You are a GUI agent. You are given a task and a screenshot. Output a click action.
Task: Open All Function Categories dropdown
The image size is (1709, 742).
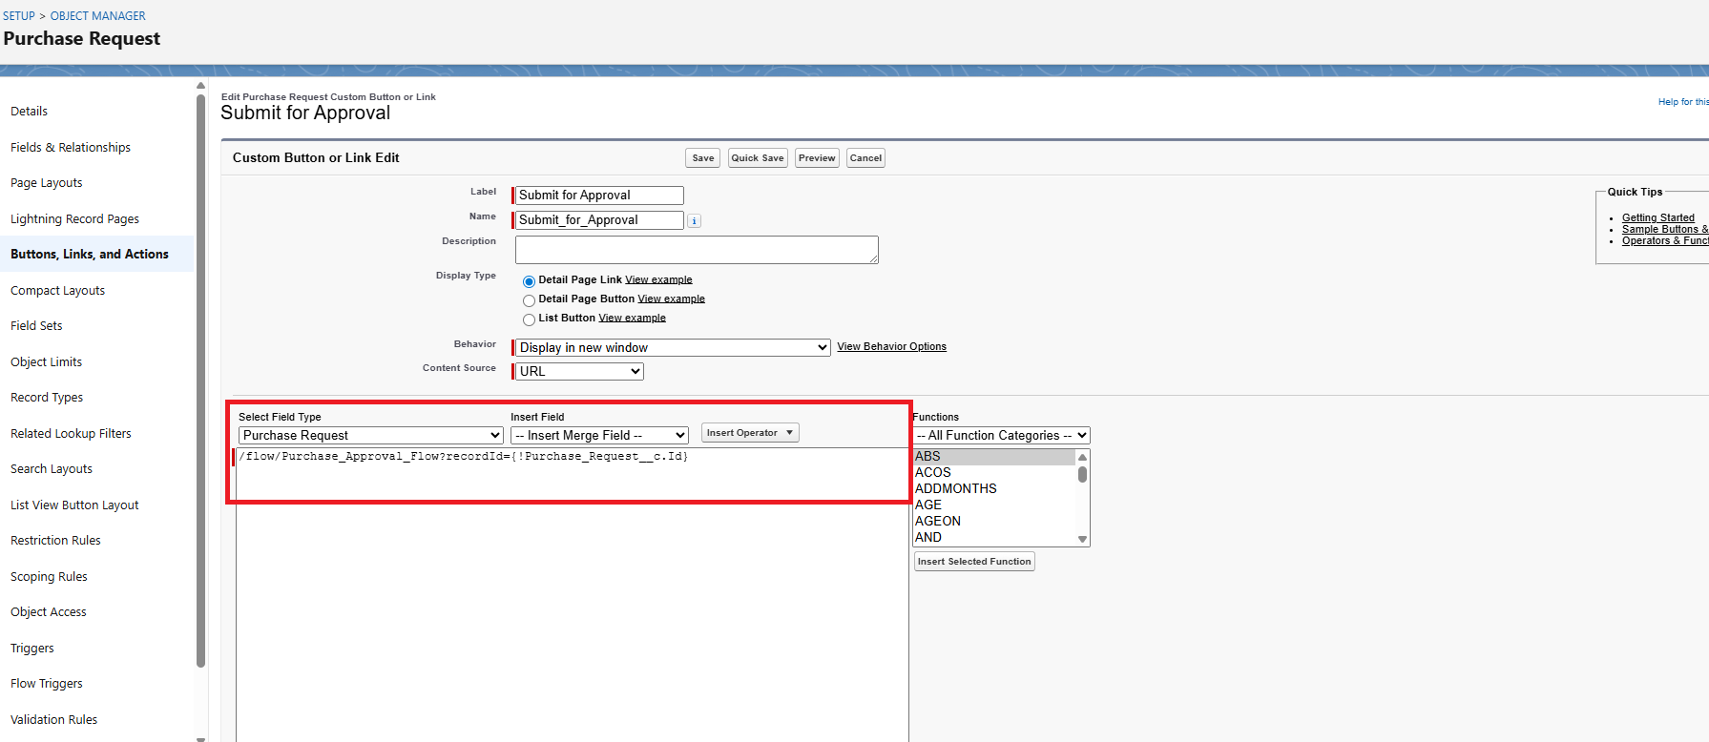[x=1001, y=436]
